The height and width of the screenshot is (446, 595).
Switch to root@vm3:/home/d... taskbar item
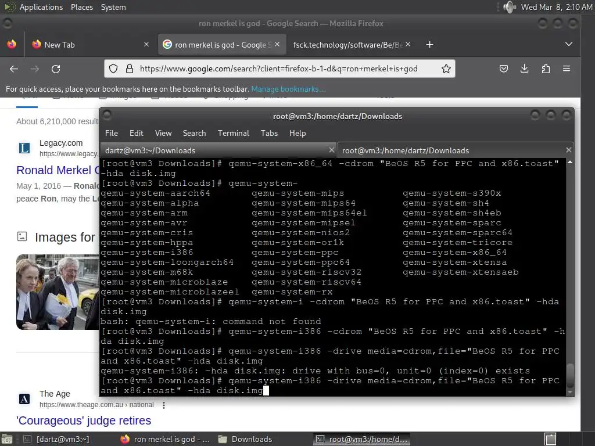click(x=362, y=439)
